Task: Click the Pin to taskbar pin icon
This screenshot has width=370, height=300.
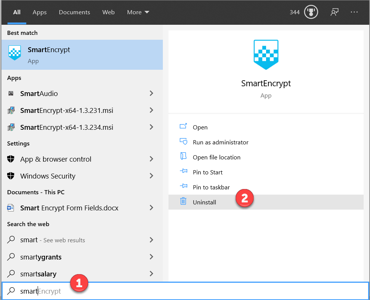Action: pos(183,186)
